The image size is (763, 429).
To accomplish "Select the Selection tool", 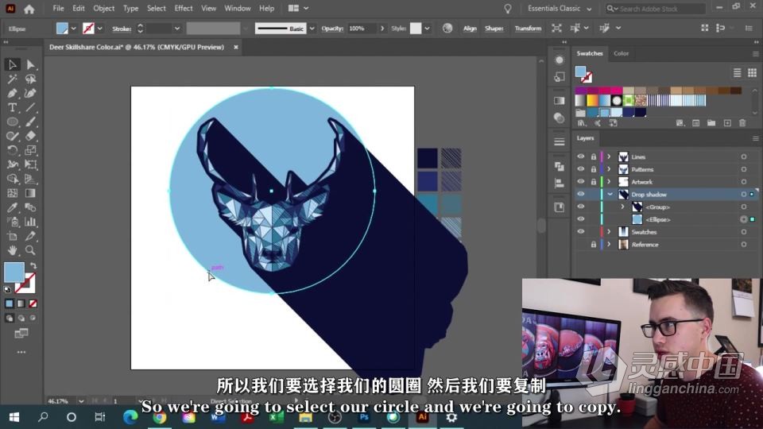I will (x=12, y=64).
